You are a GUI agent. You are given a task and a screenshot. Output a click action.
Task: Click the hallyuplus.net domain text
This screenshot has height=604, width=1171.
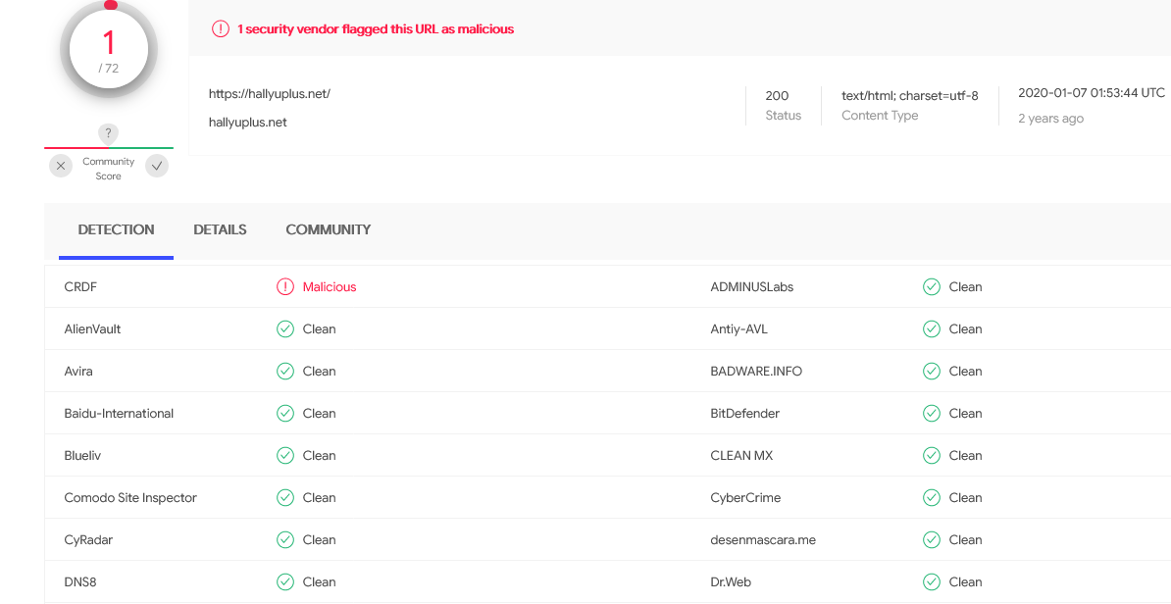coord(248,123)
